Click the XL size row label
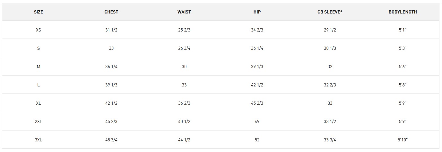Image resolution: width=442 pixels, height=152 pixels. coord(39,103)
